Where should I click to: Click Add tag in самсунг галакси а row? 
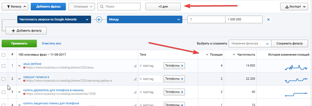pyautogui.click(x=147, y=79)
